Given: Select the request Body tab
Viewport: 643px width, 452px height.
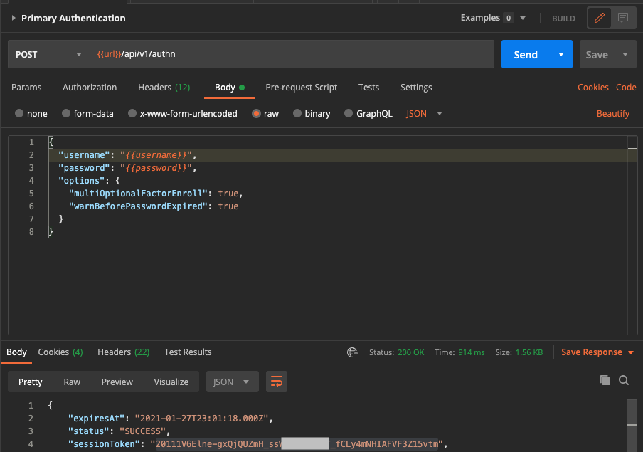Looking at the screenshot, I should [229, 88].
